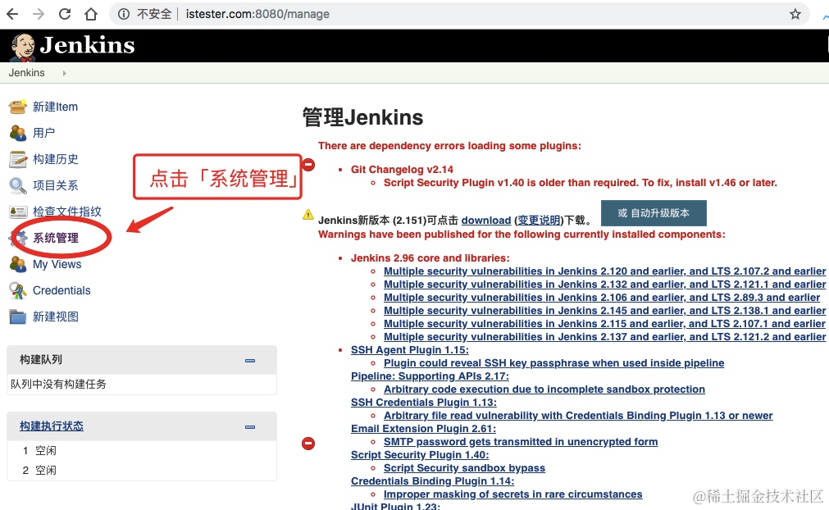Click the 构建历史 notepad icon
This screenshot has width=829, height=510.
[17, 159]
